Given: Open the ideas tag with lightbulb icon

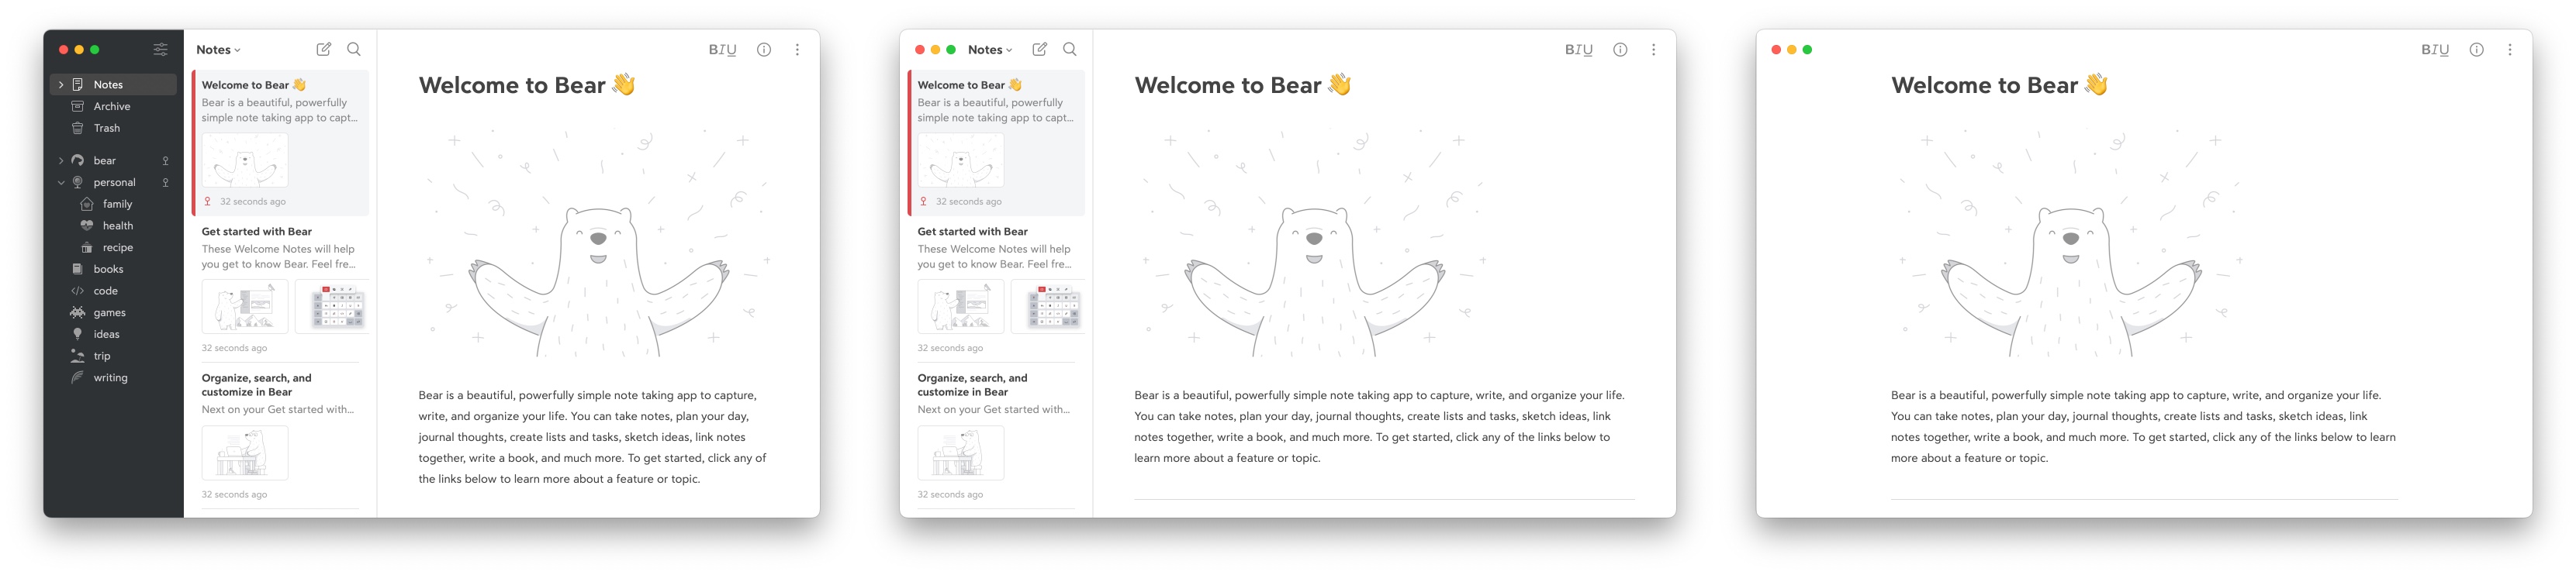Looking at the screenshot, I should 106,335.
